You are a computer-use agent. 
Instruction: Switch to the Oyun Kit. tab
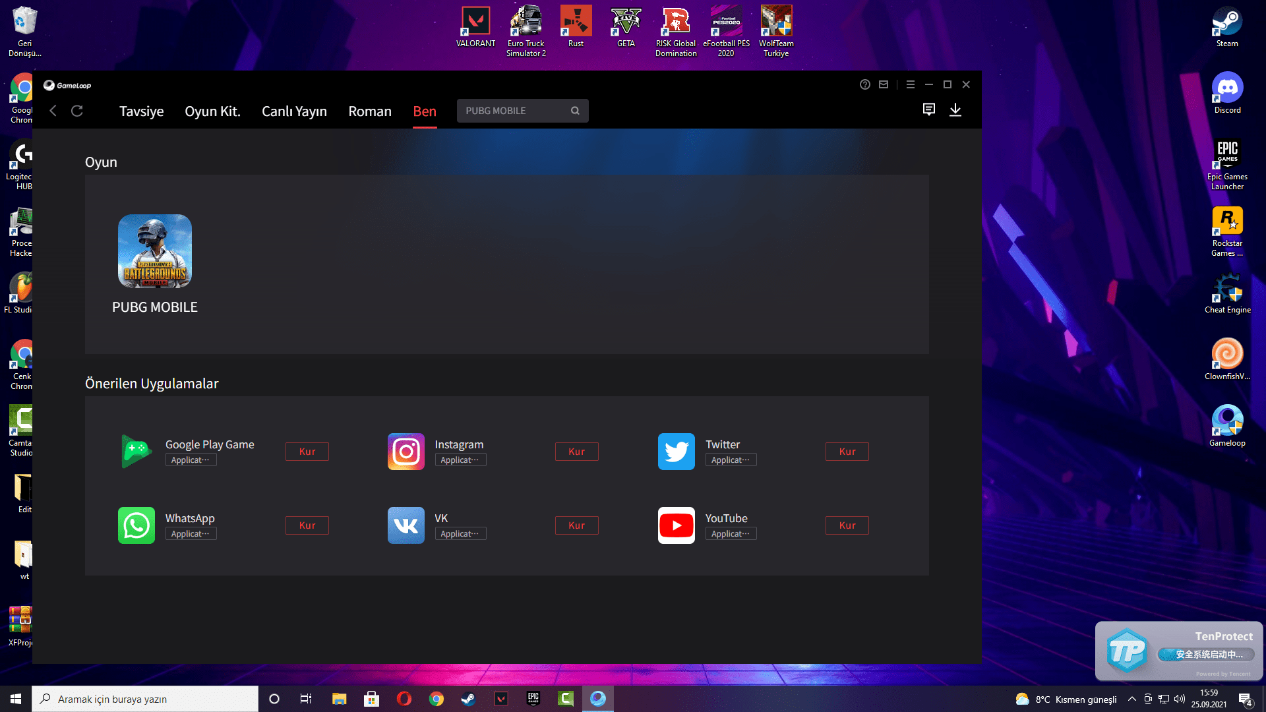point(212,111)
